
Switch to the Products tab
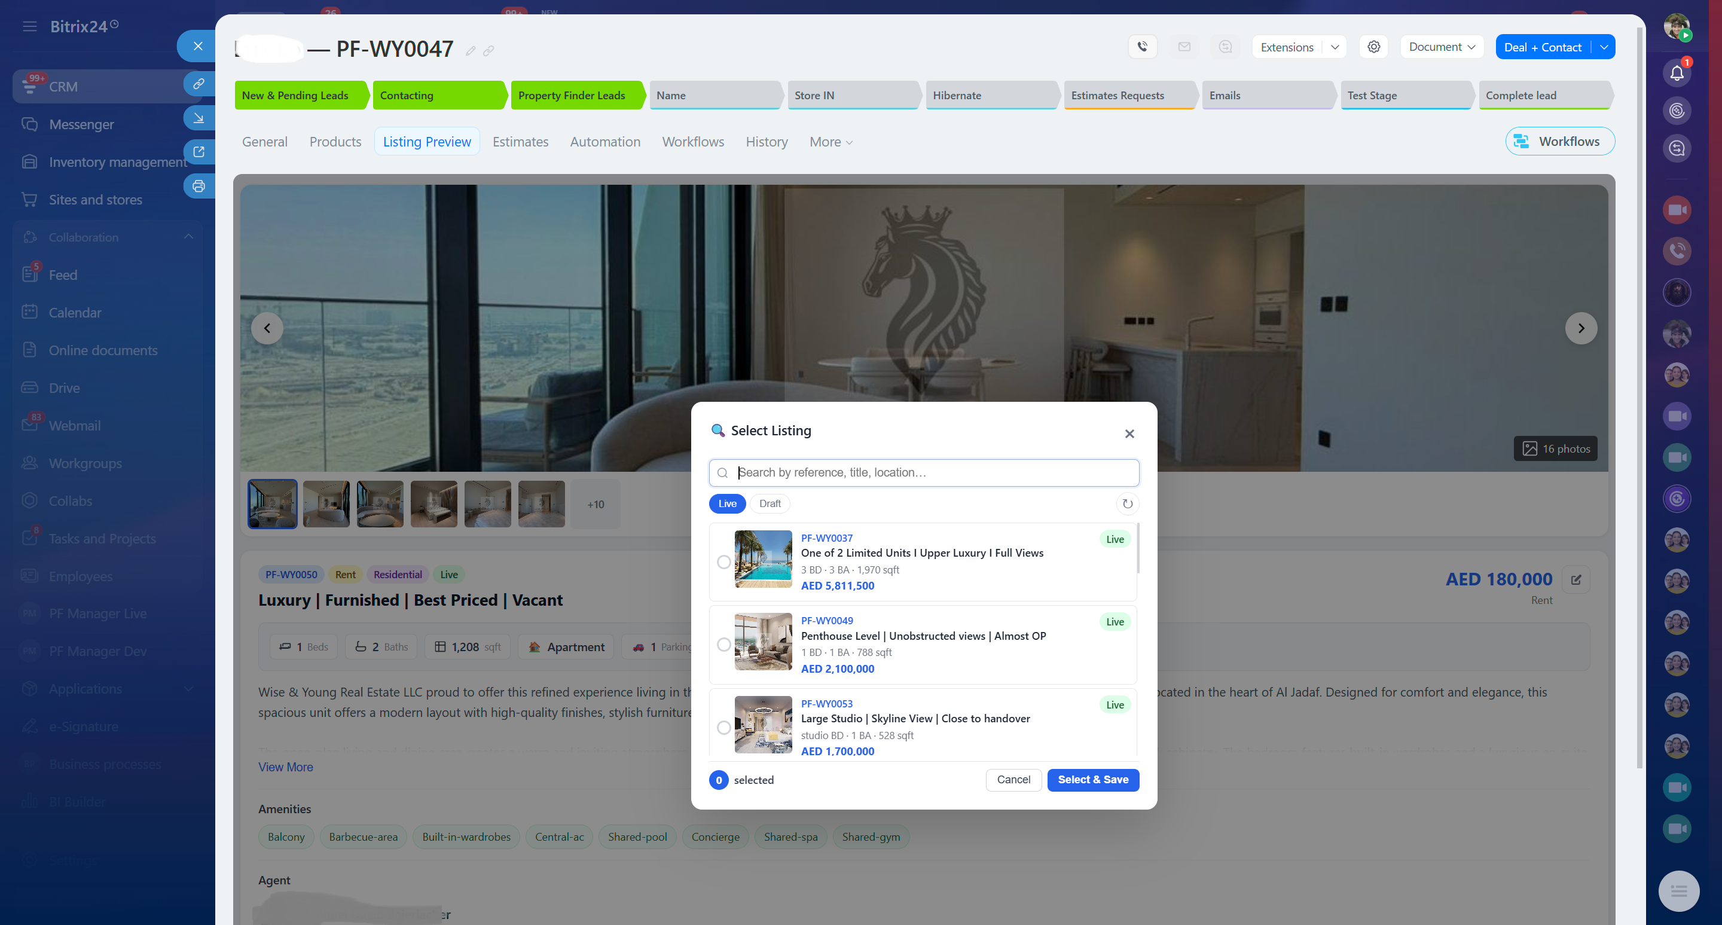click(x=335, y=142)
